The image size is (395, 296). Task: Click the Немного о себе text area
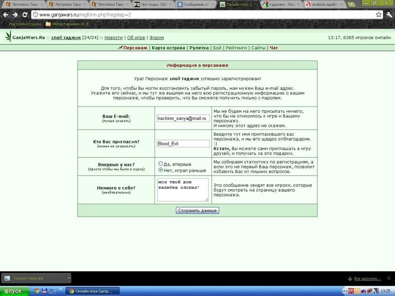[x=183, y=190]
